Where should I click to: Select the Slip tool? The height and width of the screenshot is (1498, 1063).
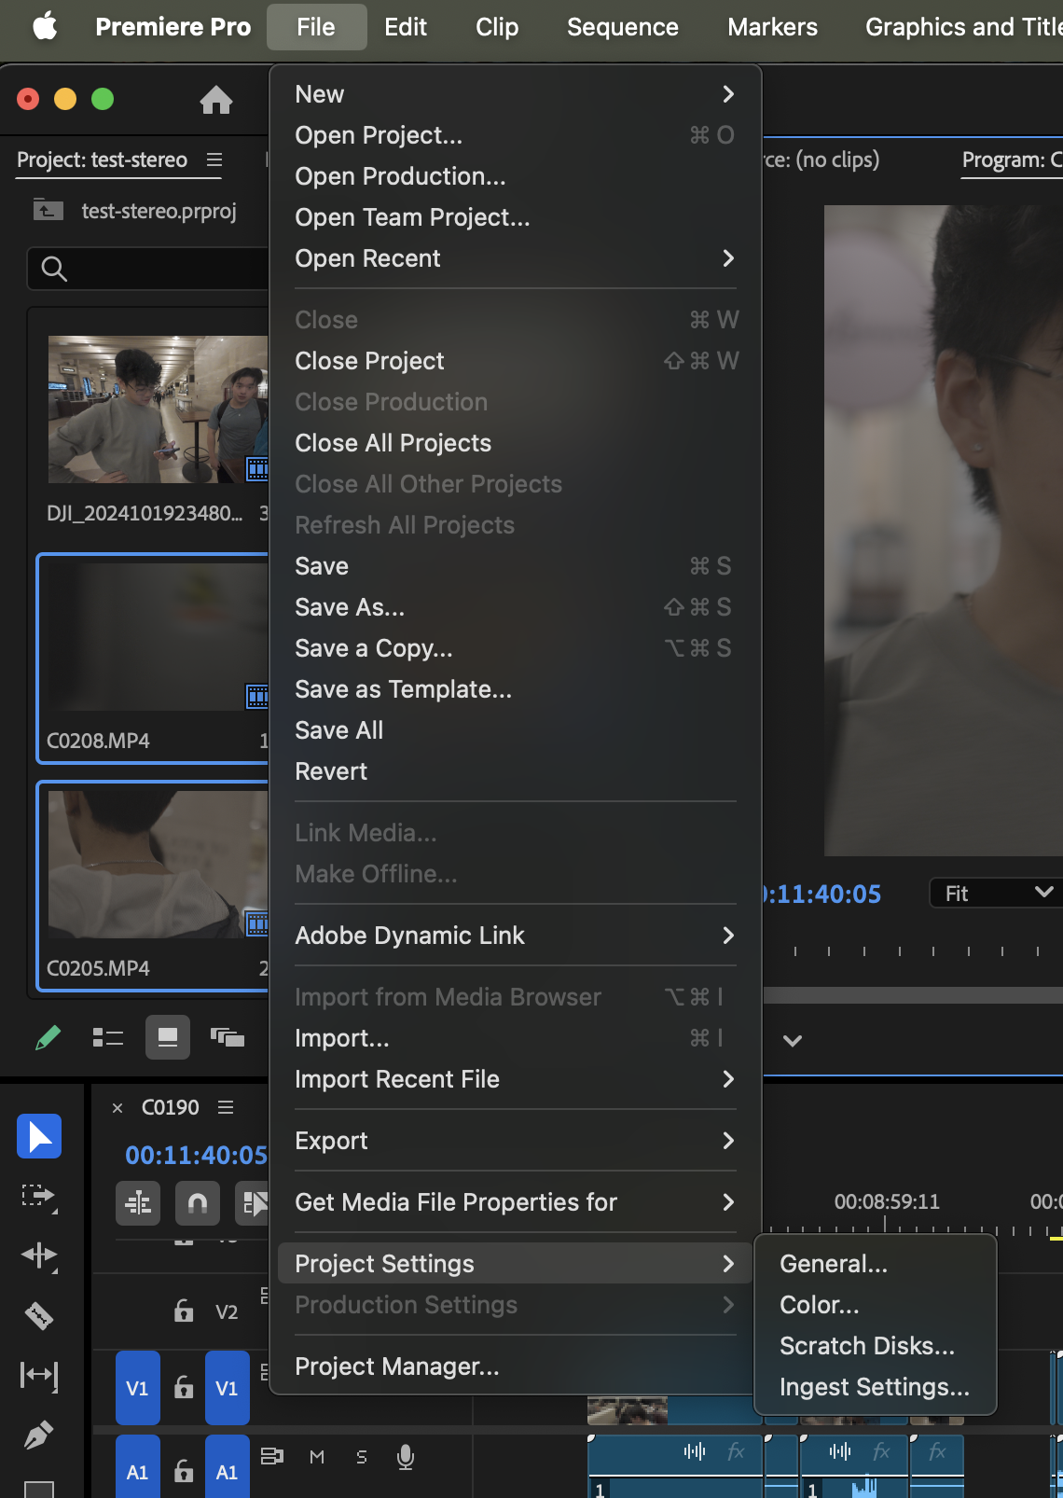pyautogui.click(x=39, y=1375)
